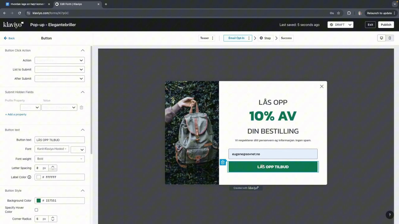The height and width of the screenshot is (224, 399).
Task: Open the Chrome profile avatar
Action: click(x=360, y=13)
